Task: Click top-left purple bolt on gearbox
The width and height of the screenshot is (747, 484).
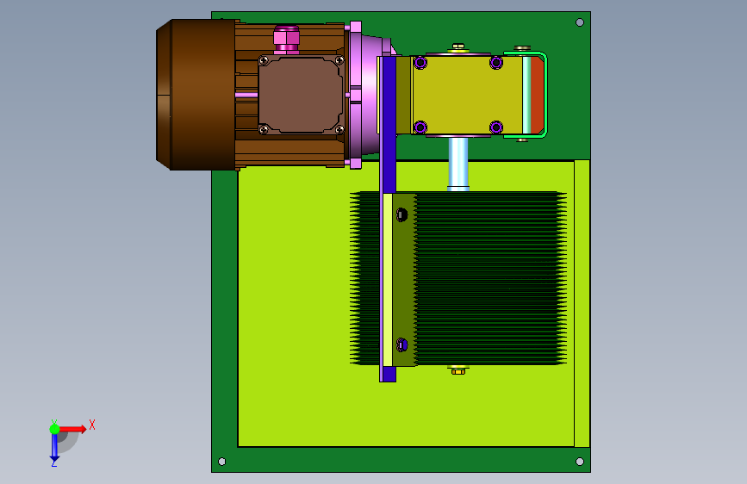Action: pos(420,62)
